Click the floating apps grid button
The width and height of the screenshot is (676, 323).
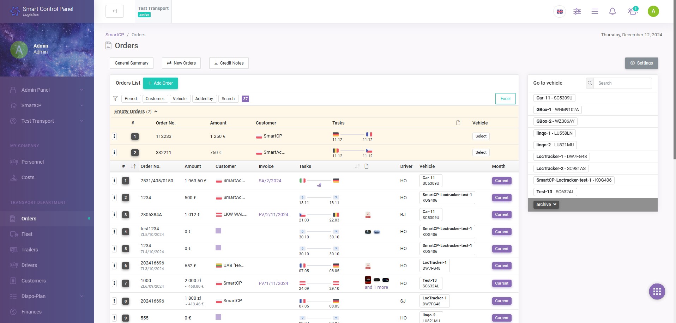(x=657, y=291)
